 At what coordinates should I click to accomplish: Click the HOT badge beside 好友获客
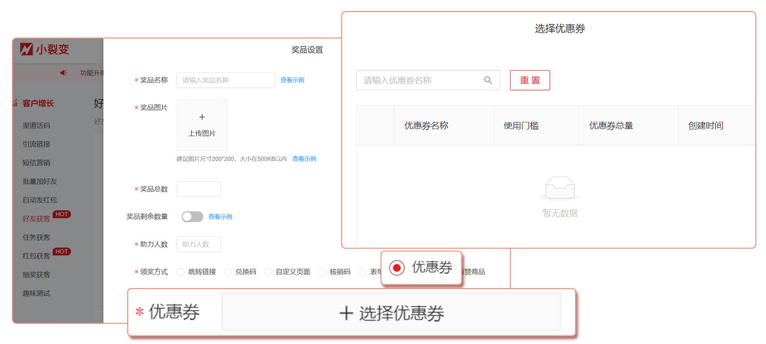62,214
